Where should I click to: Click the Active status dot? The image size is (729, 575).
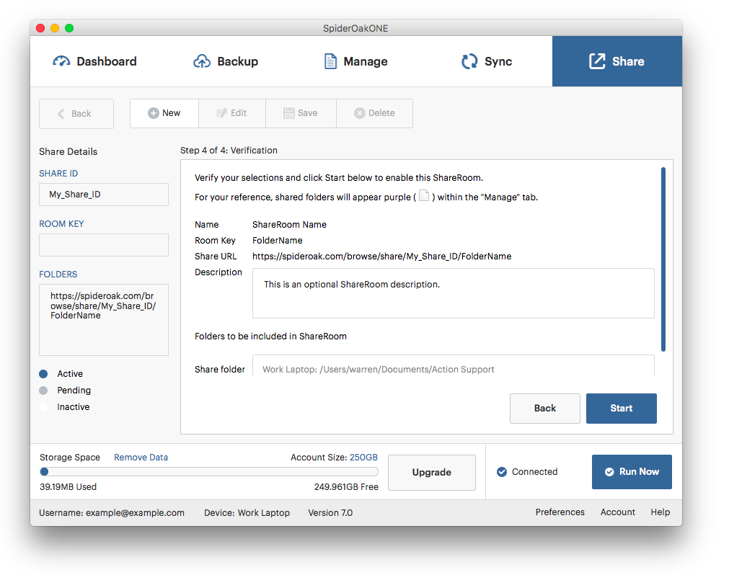click(44, 374)
